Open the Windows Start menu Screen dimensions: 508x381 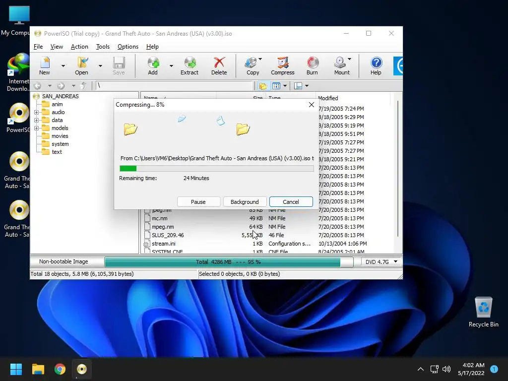pyautogui.click(x=16, y=369)
